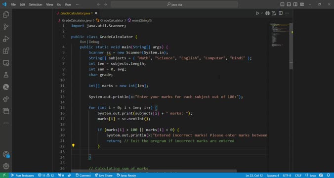Open the Edit menu

22,4
